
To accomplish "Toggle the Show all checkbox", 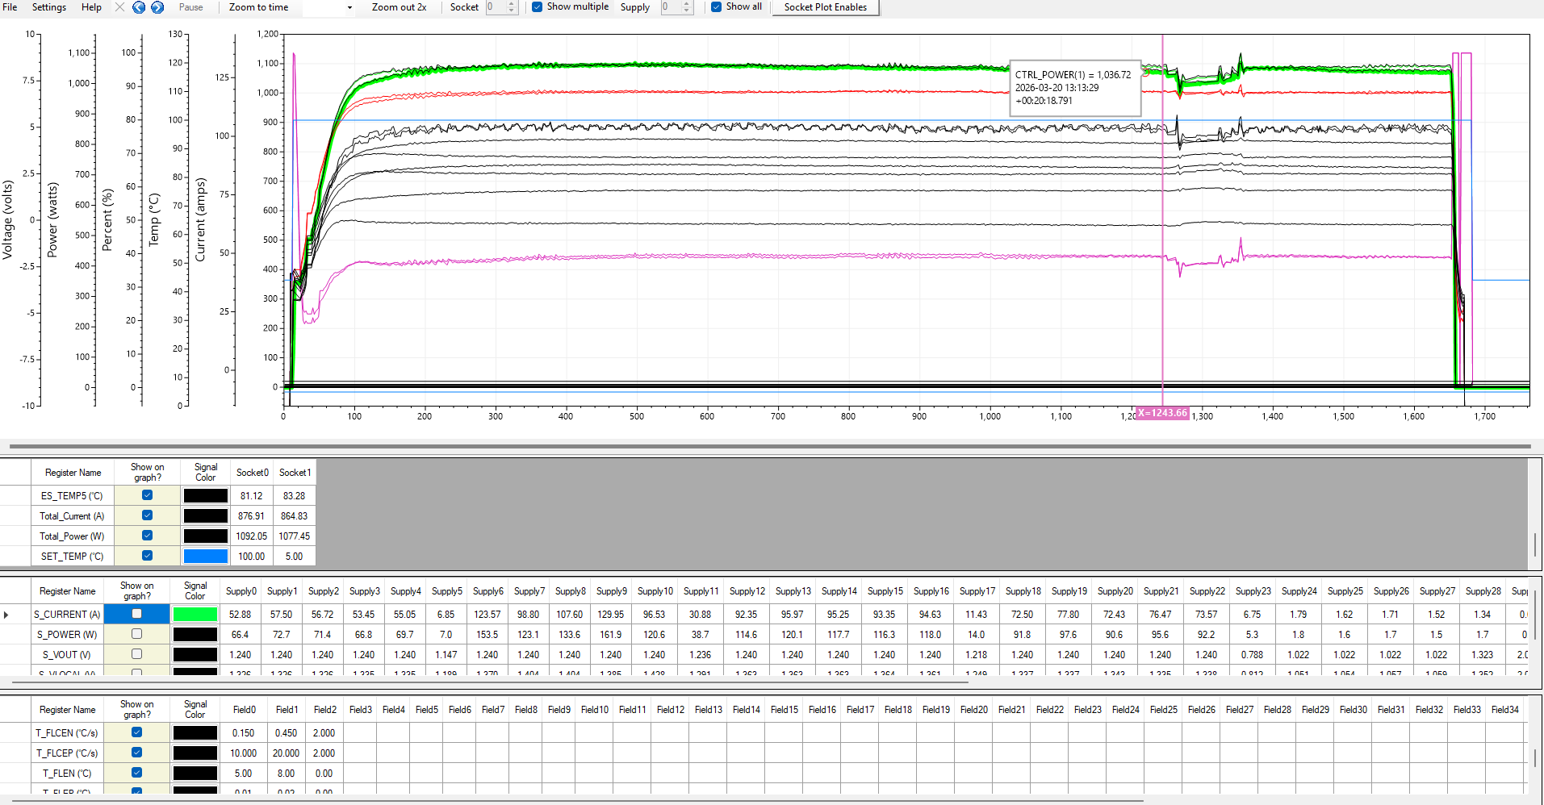I will (x=716, y=7).
